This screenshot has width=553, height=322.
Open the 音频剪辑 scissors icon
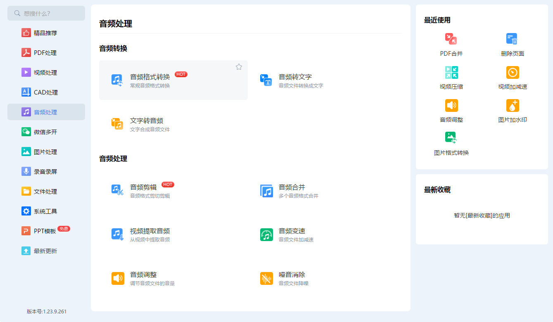point(117,190)
